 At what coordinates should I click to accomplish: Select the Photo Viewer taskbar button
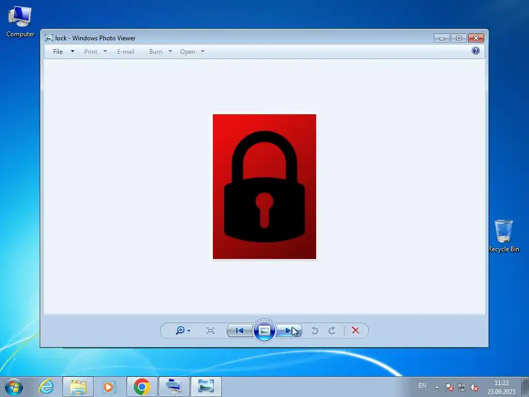click(x=206, y=387)
